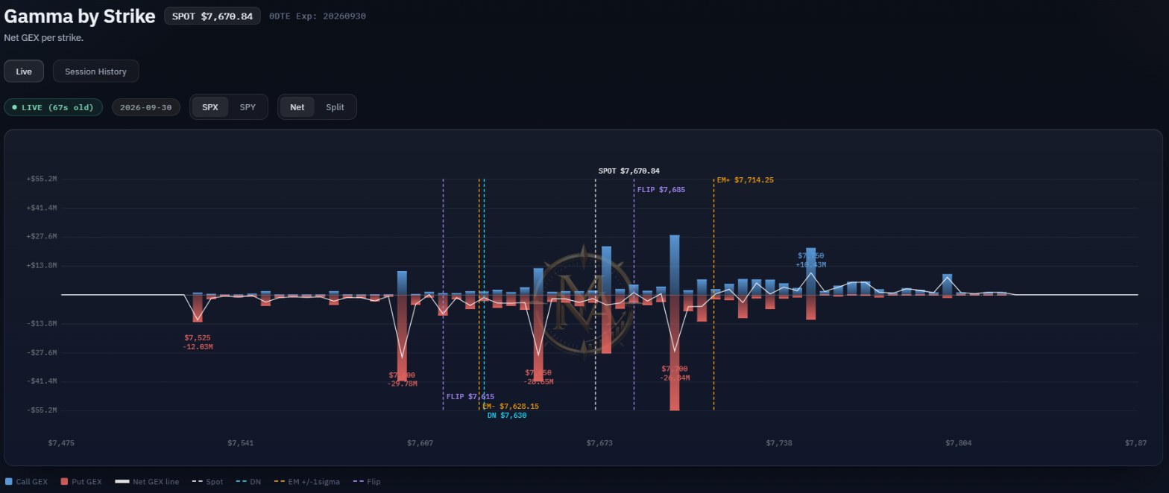Select the SPY ticker toggle
Screen dimensions: 1169x493
pos(248,107)
